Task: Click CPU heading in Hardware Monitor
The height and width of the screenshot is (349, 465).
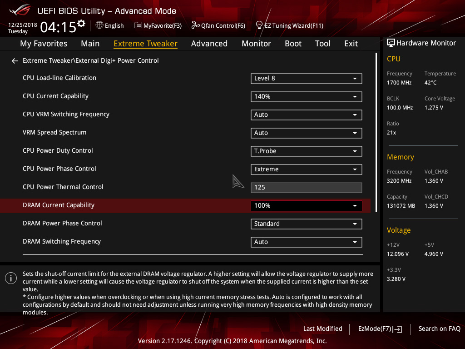Action: pyautogui.click(x=394, y=59)
